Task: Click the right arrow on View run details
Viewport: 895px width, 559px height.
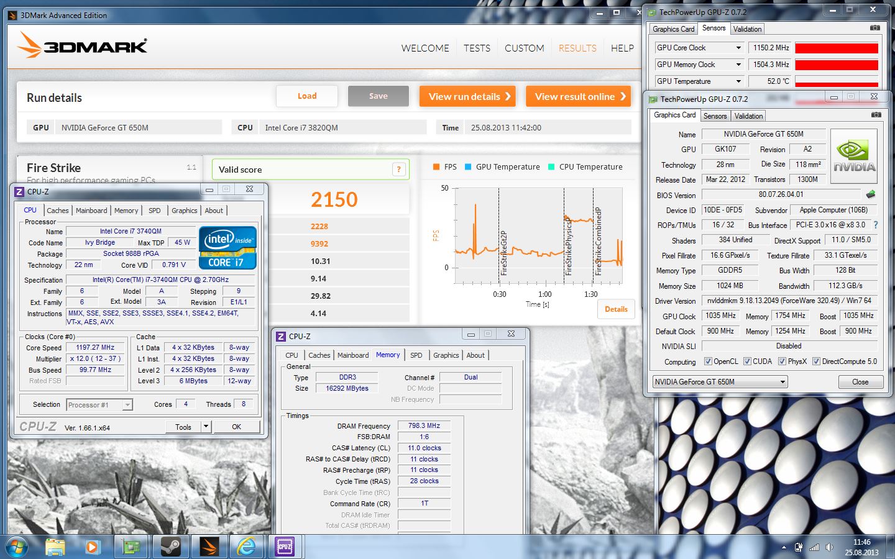Action: (508, 96)
